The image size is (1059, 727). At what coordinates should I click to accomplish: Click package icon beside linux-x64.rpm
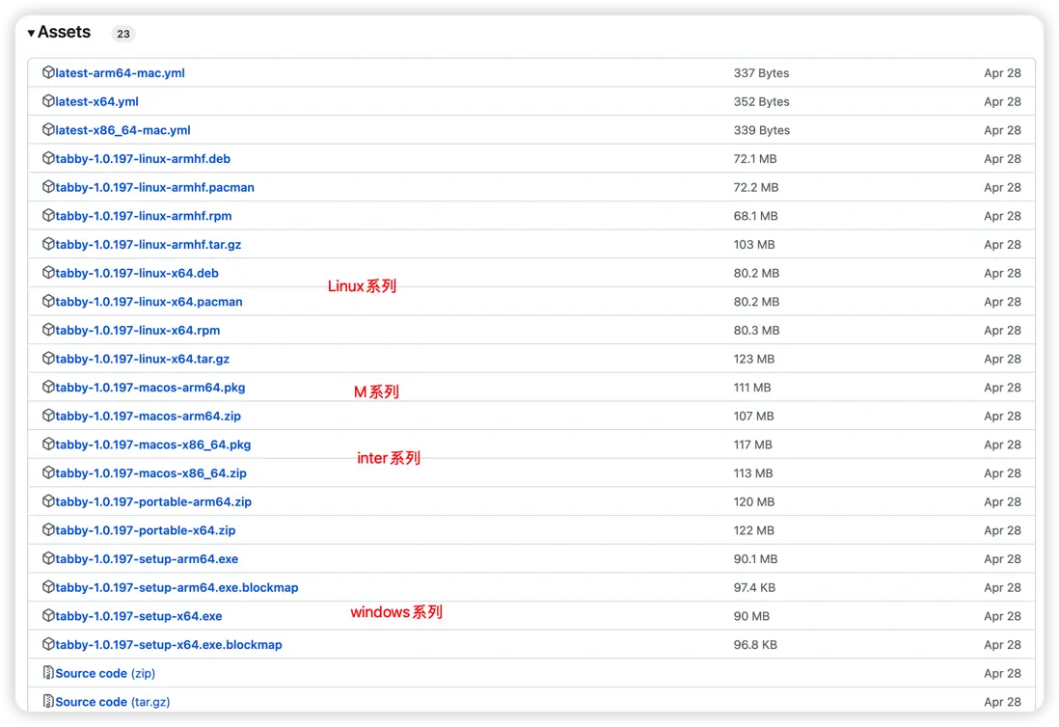pos(48,330)
